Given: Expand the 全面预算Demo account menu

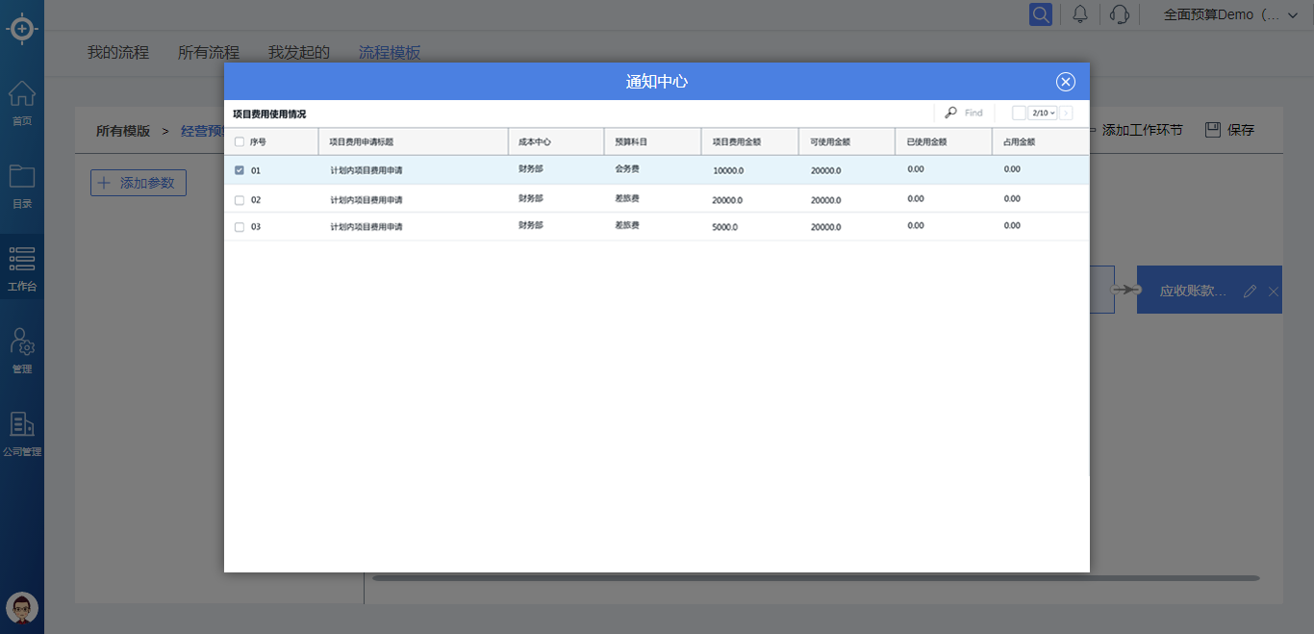Looking at the screenshot, I should (x=1221, y=14).
